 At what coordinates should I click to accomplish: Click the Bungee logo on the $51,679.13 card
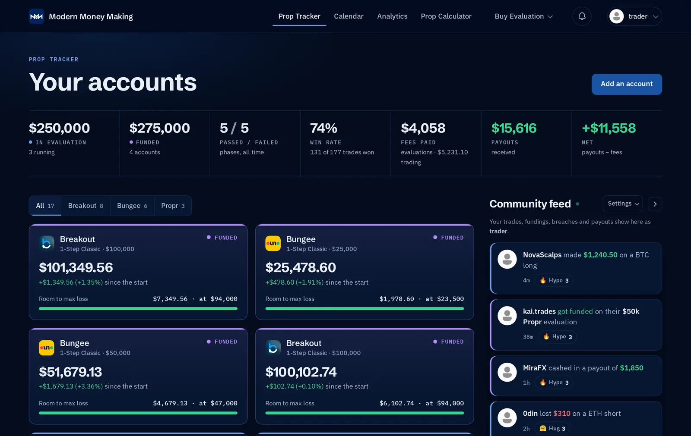coord(47,348)
